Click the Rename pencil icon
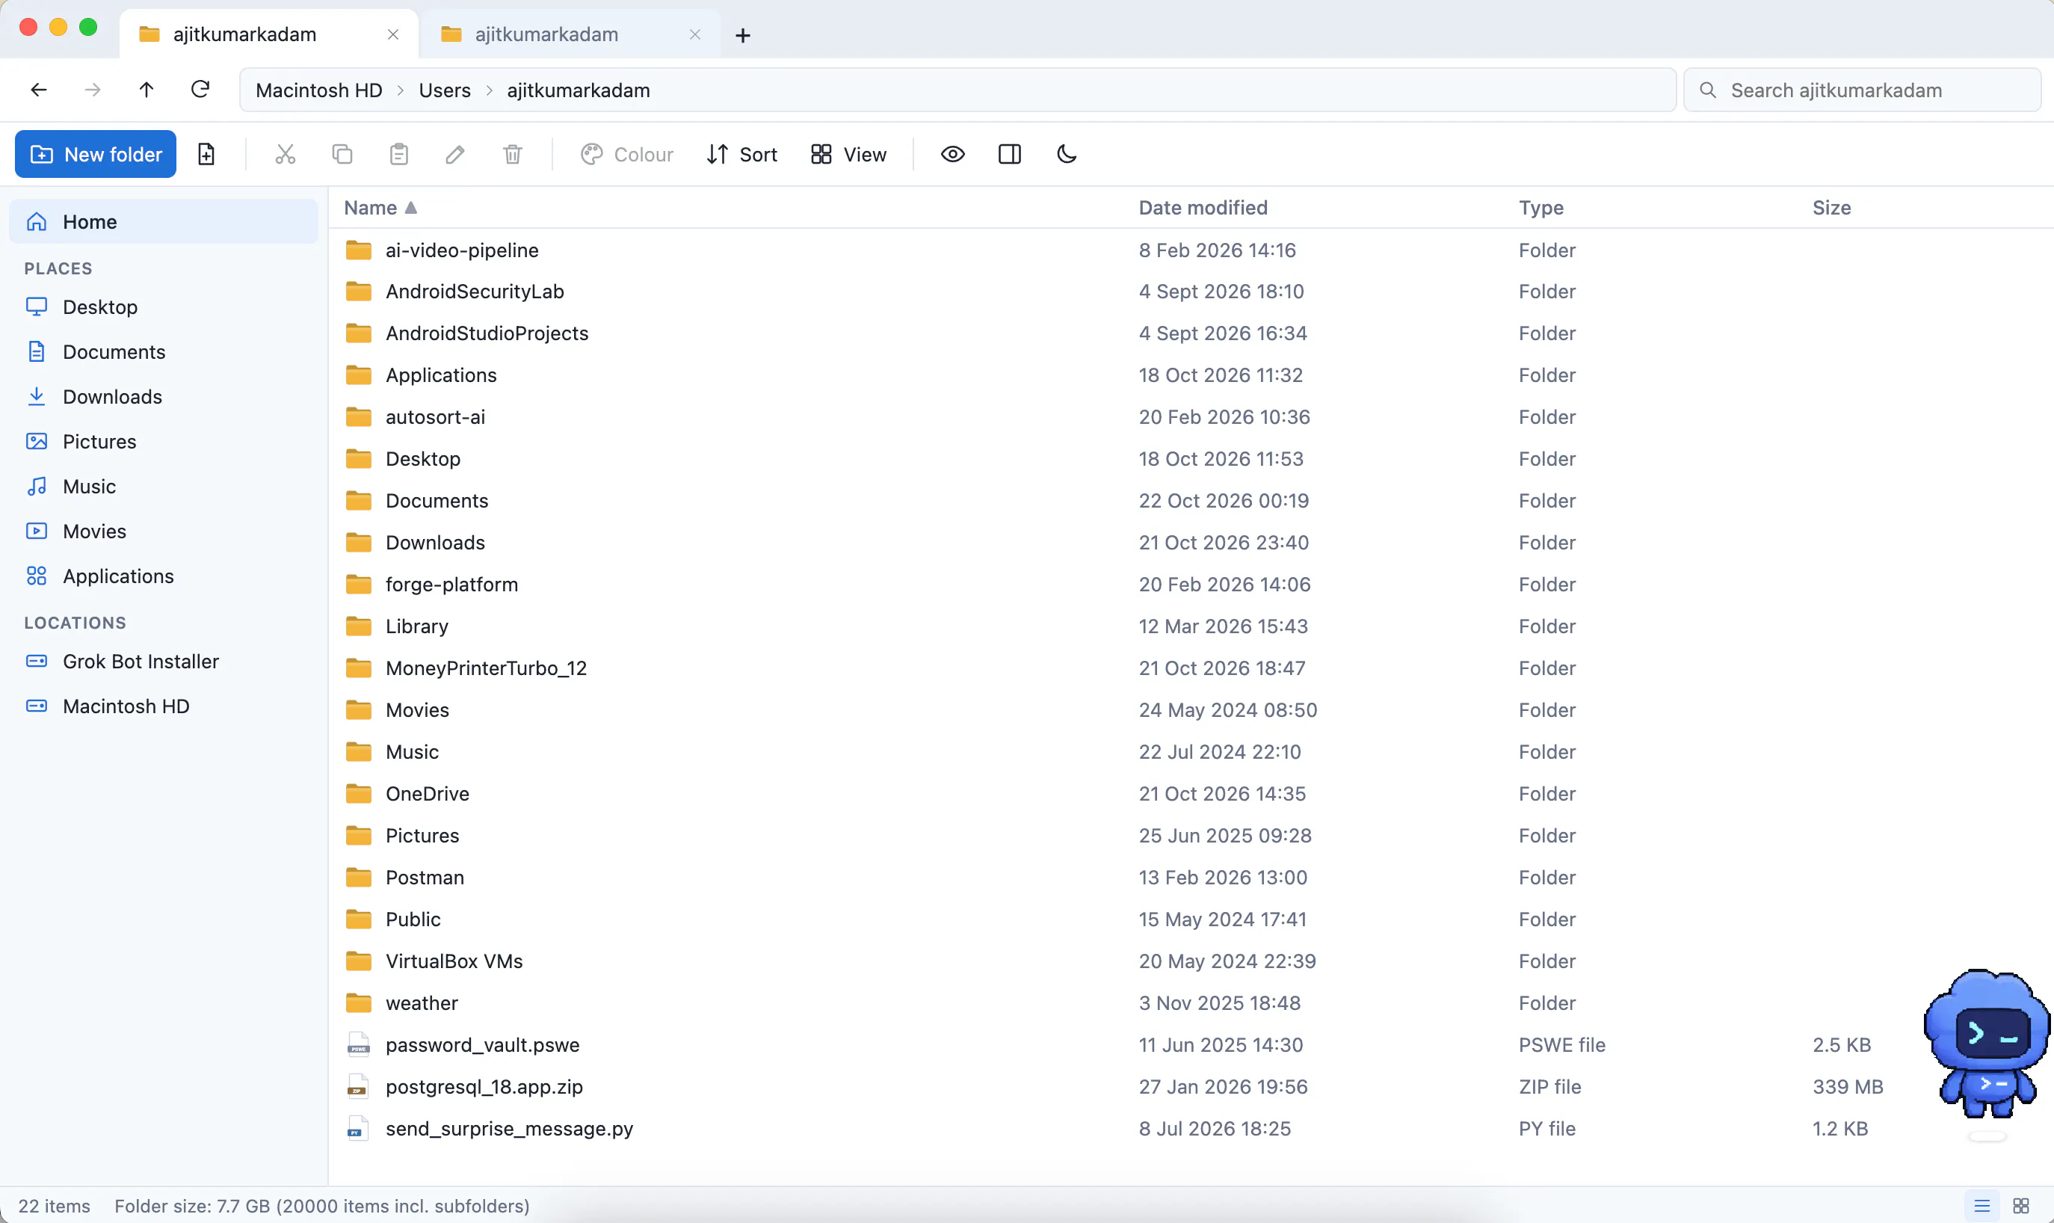This screenshot has width=2054, height=1223. pyautogui.click(x=456, y=154)
